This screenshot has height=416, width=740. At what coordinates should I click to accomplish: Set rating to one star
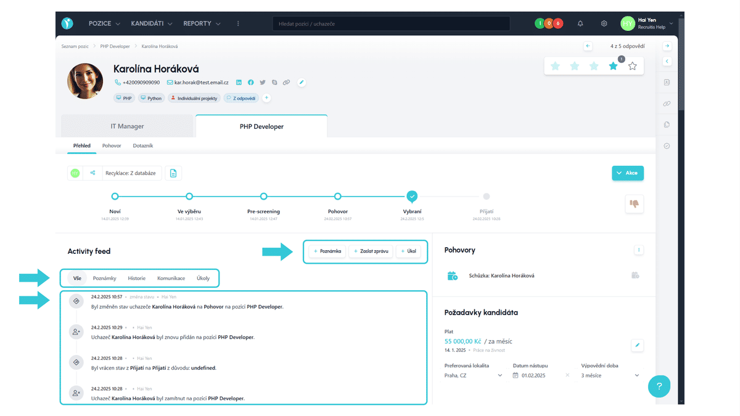555,66
